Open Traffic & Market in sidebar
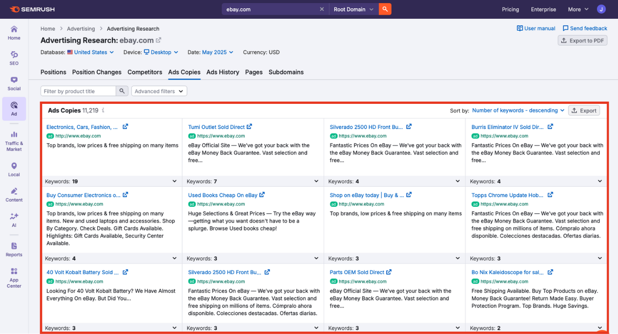Screen dimensions: 618x334 point(14,141)
